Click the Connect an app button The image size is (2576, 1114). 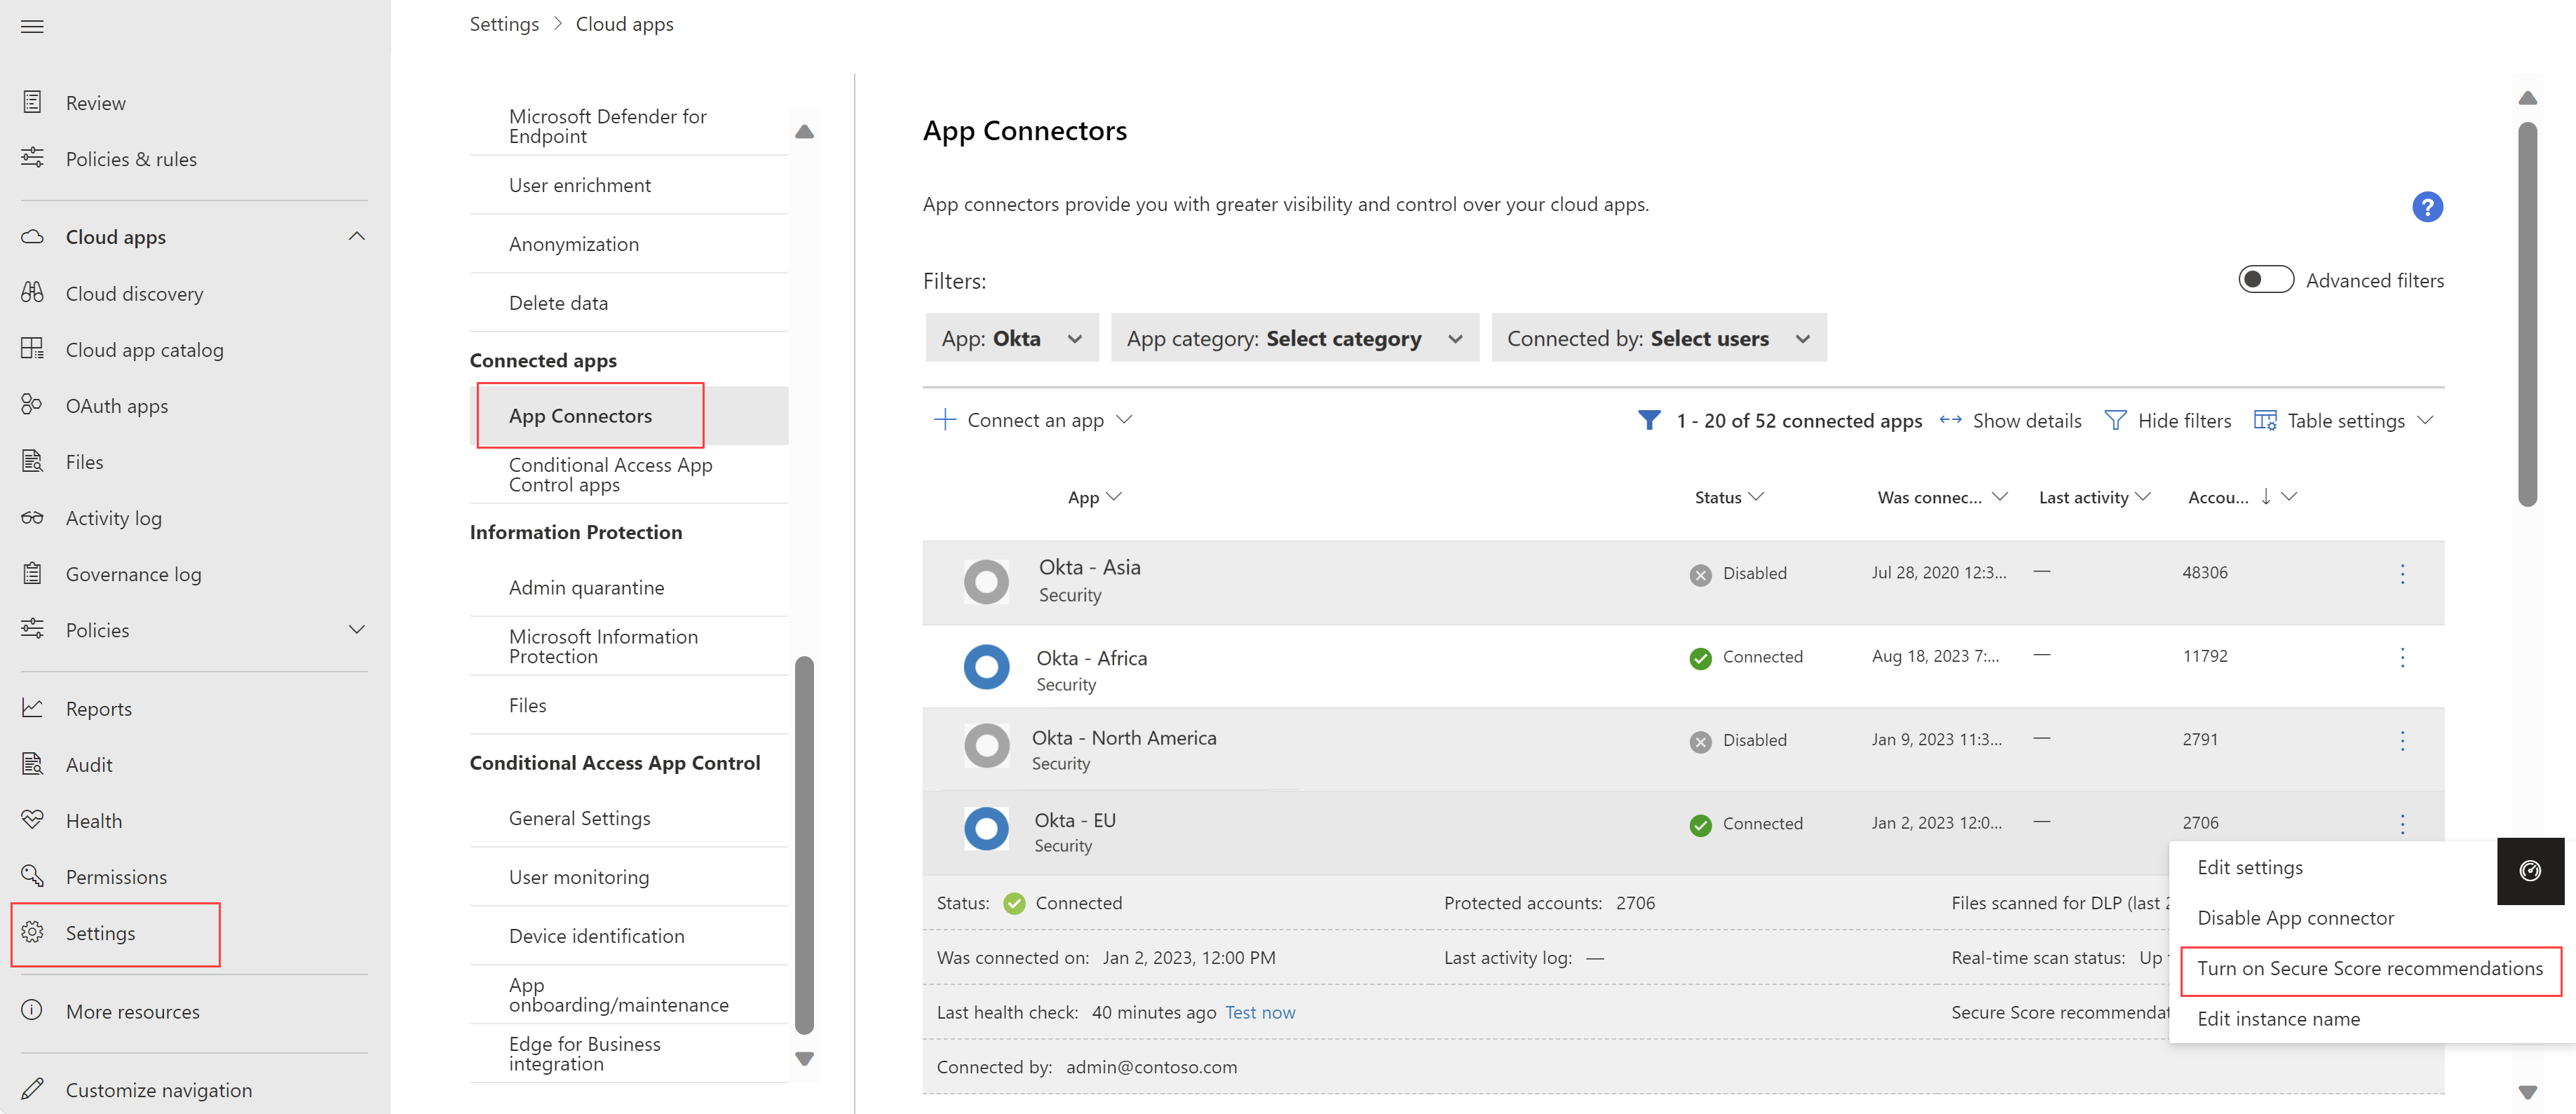[x=1031, y=419]
